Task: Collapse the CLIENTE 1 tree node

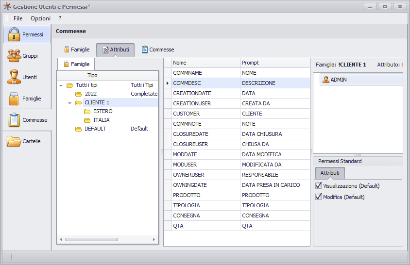Action: pyautogui.click(x=69, y=103)
